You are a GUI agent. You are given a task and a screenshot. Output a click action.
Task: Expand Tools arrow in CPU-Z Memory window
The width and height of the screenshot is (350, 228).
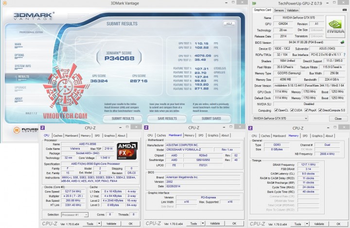(307, 224)
